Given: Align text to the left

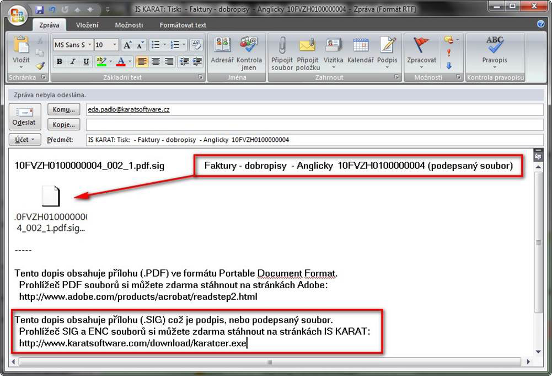Looking at the screenshot, I should point(142,62).
